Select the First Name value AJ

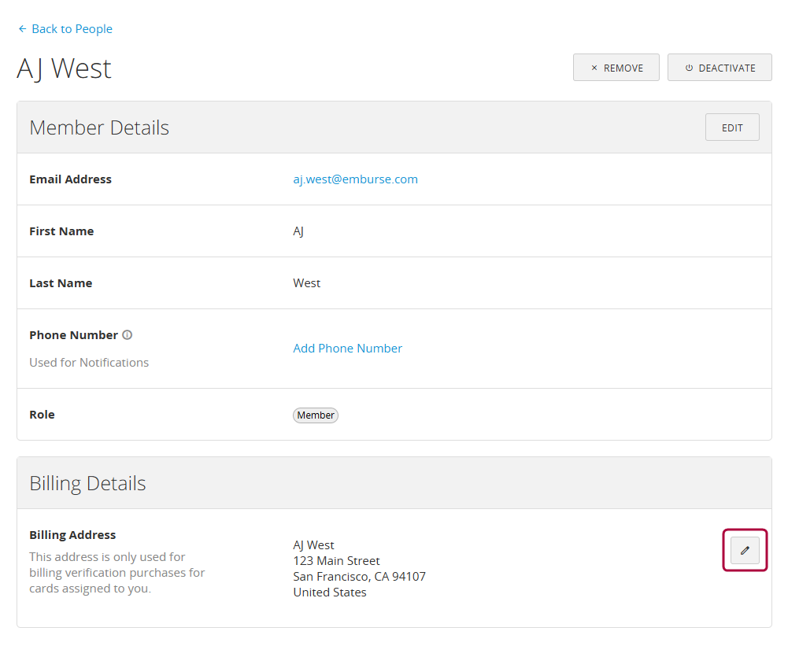click(x=297, y=231)
